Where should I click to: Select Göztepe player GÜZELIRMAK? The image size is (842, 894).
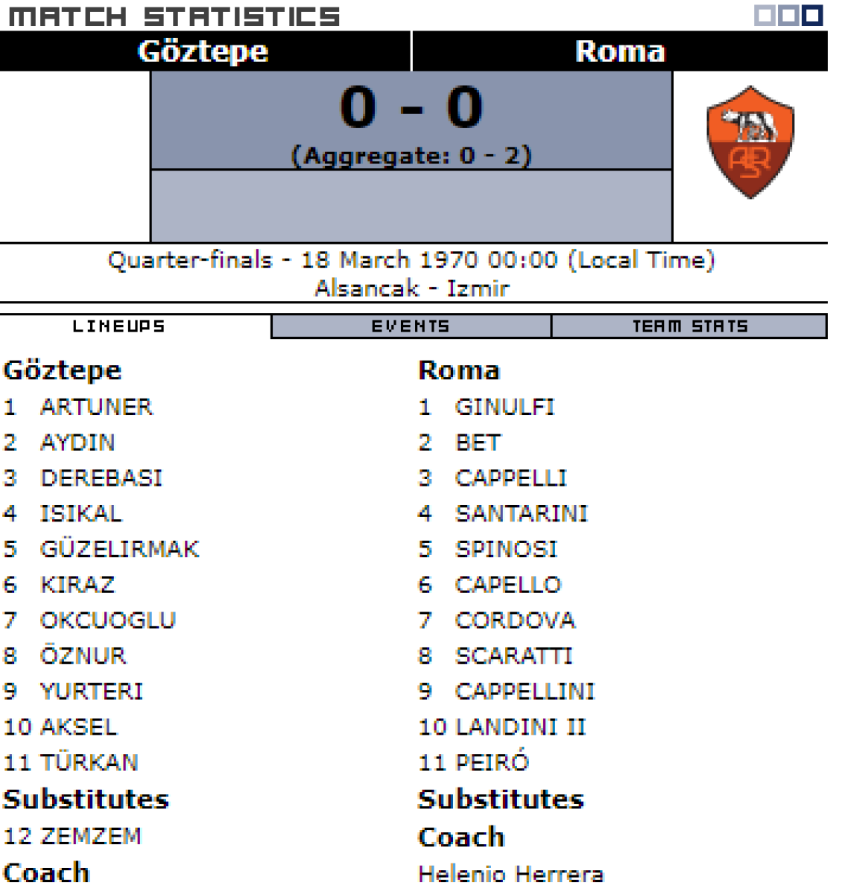point(119,549)
